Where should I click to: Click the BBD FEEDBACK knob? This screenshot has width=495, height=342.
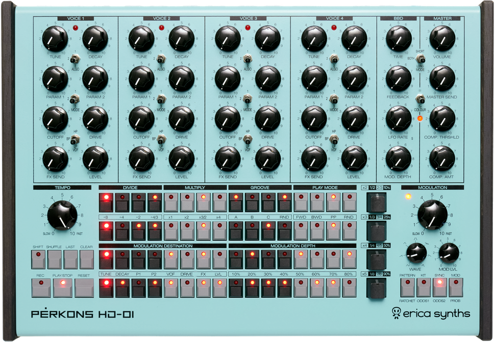(x=398, y=78)
